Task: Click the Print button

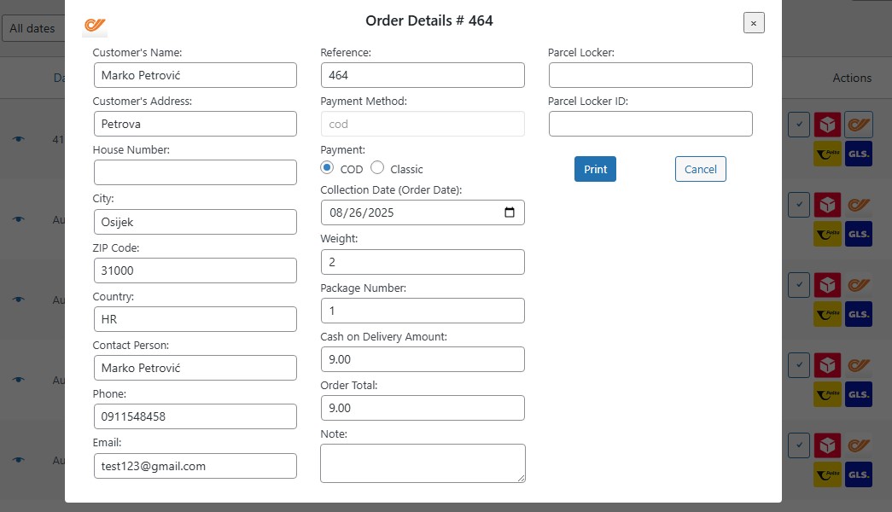Action: click(x=595, y=169)
